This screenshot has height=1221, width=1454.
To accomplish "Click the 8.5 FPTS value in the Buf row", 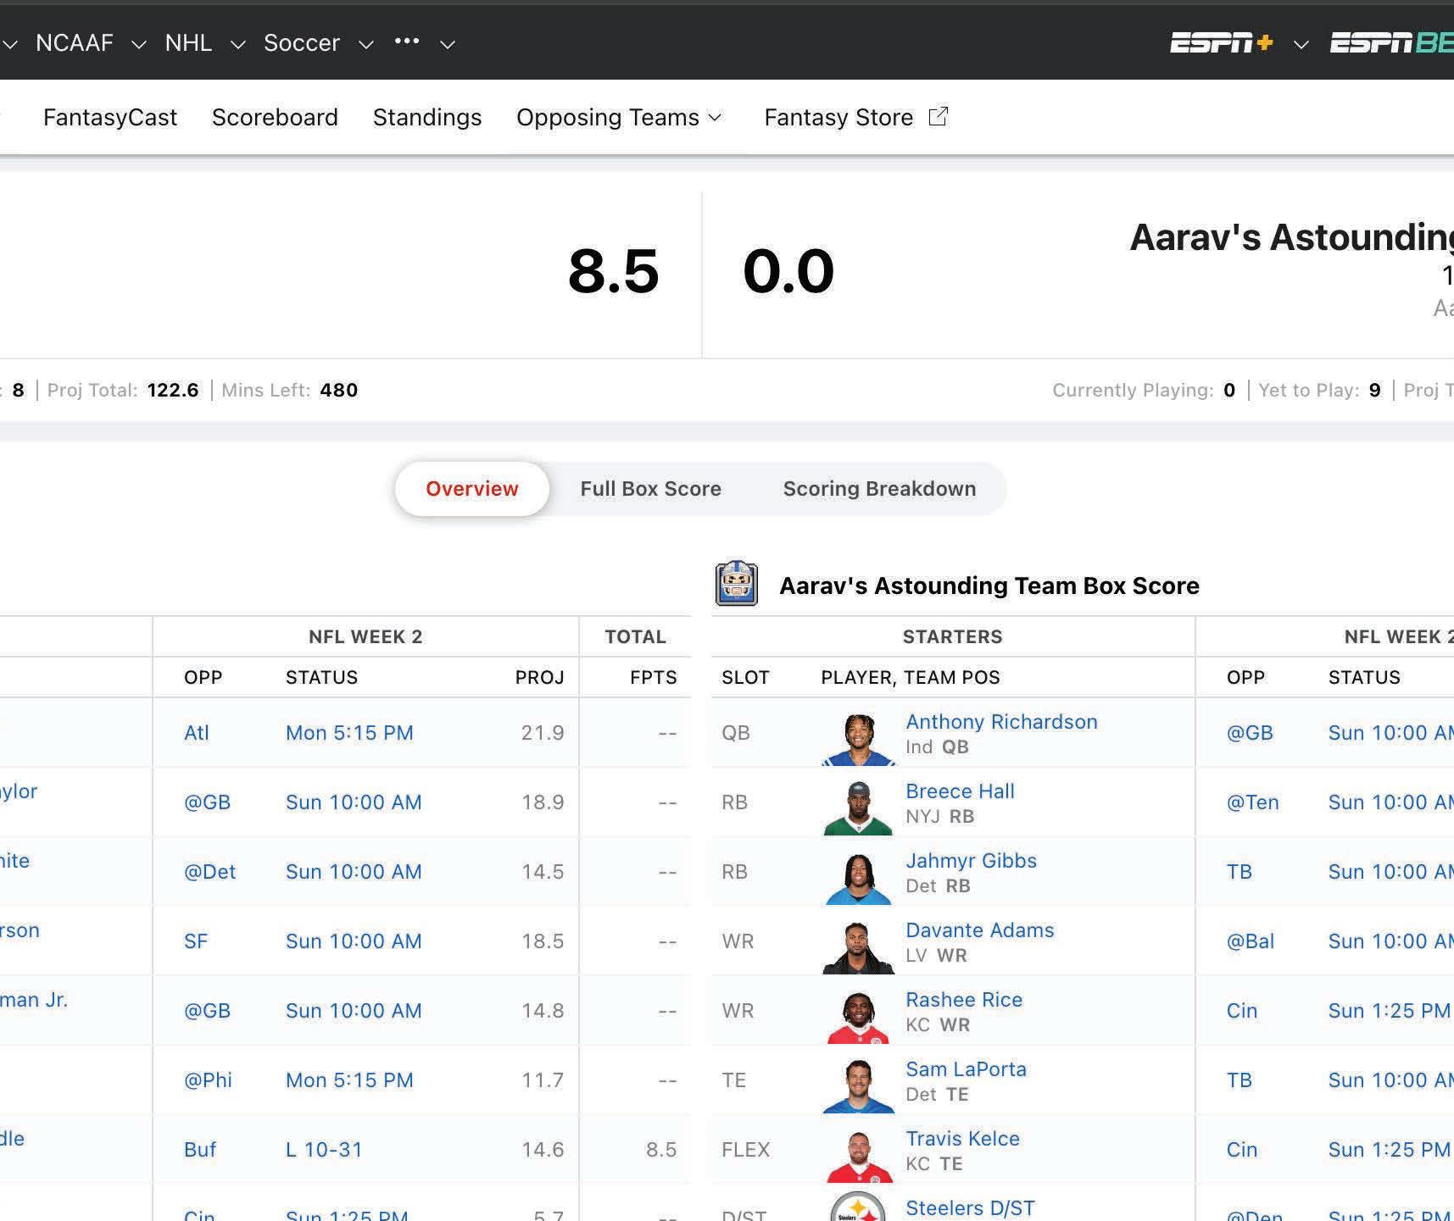I will pos(661,1150).
